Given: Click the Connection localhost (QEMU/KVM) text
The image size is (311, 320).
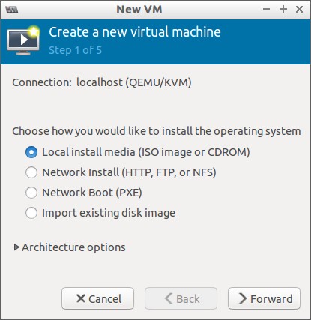Looking at the screenshot, I should [102, 82].
